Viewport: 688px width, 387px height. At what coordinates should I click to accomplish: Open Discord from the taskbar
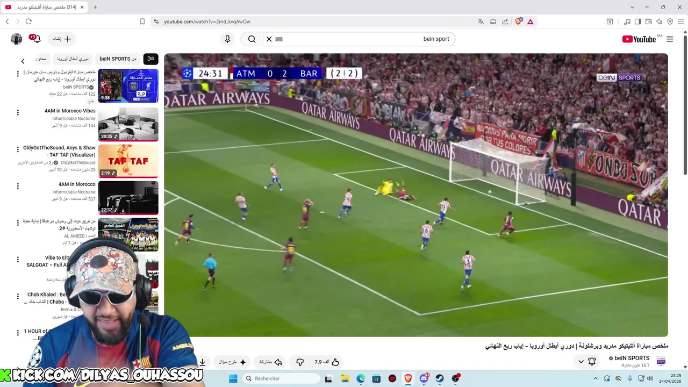(x=424, y=378)
